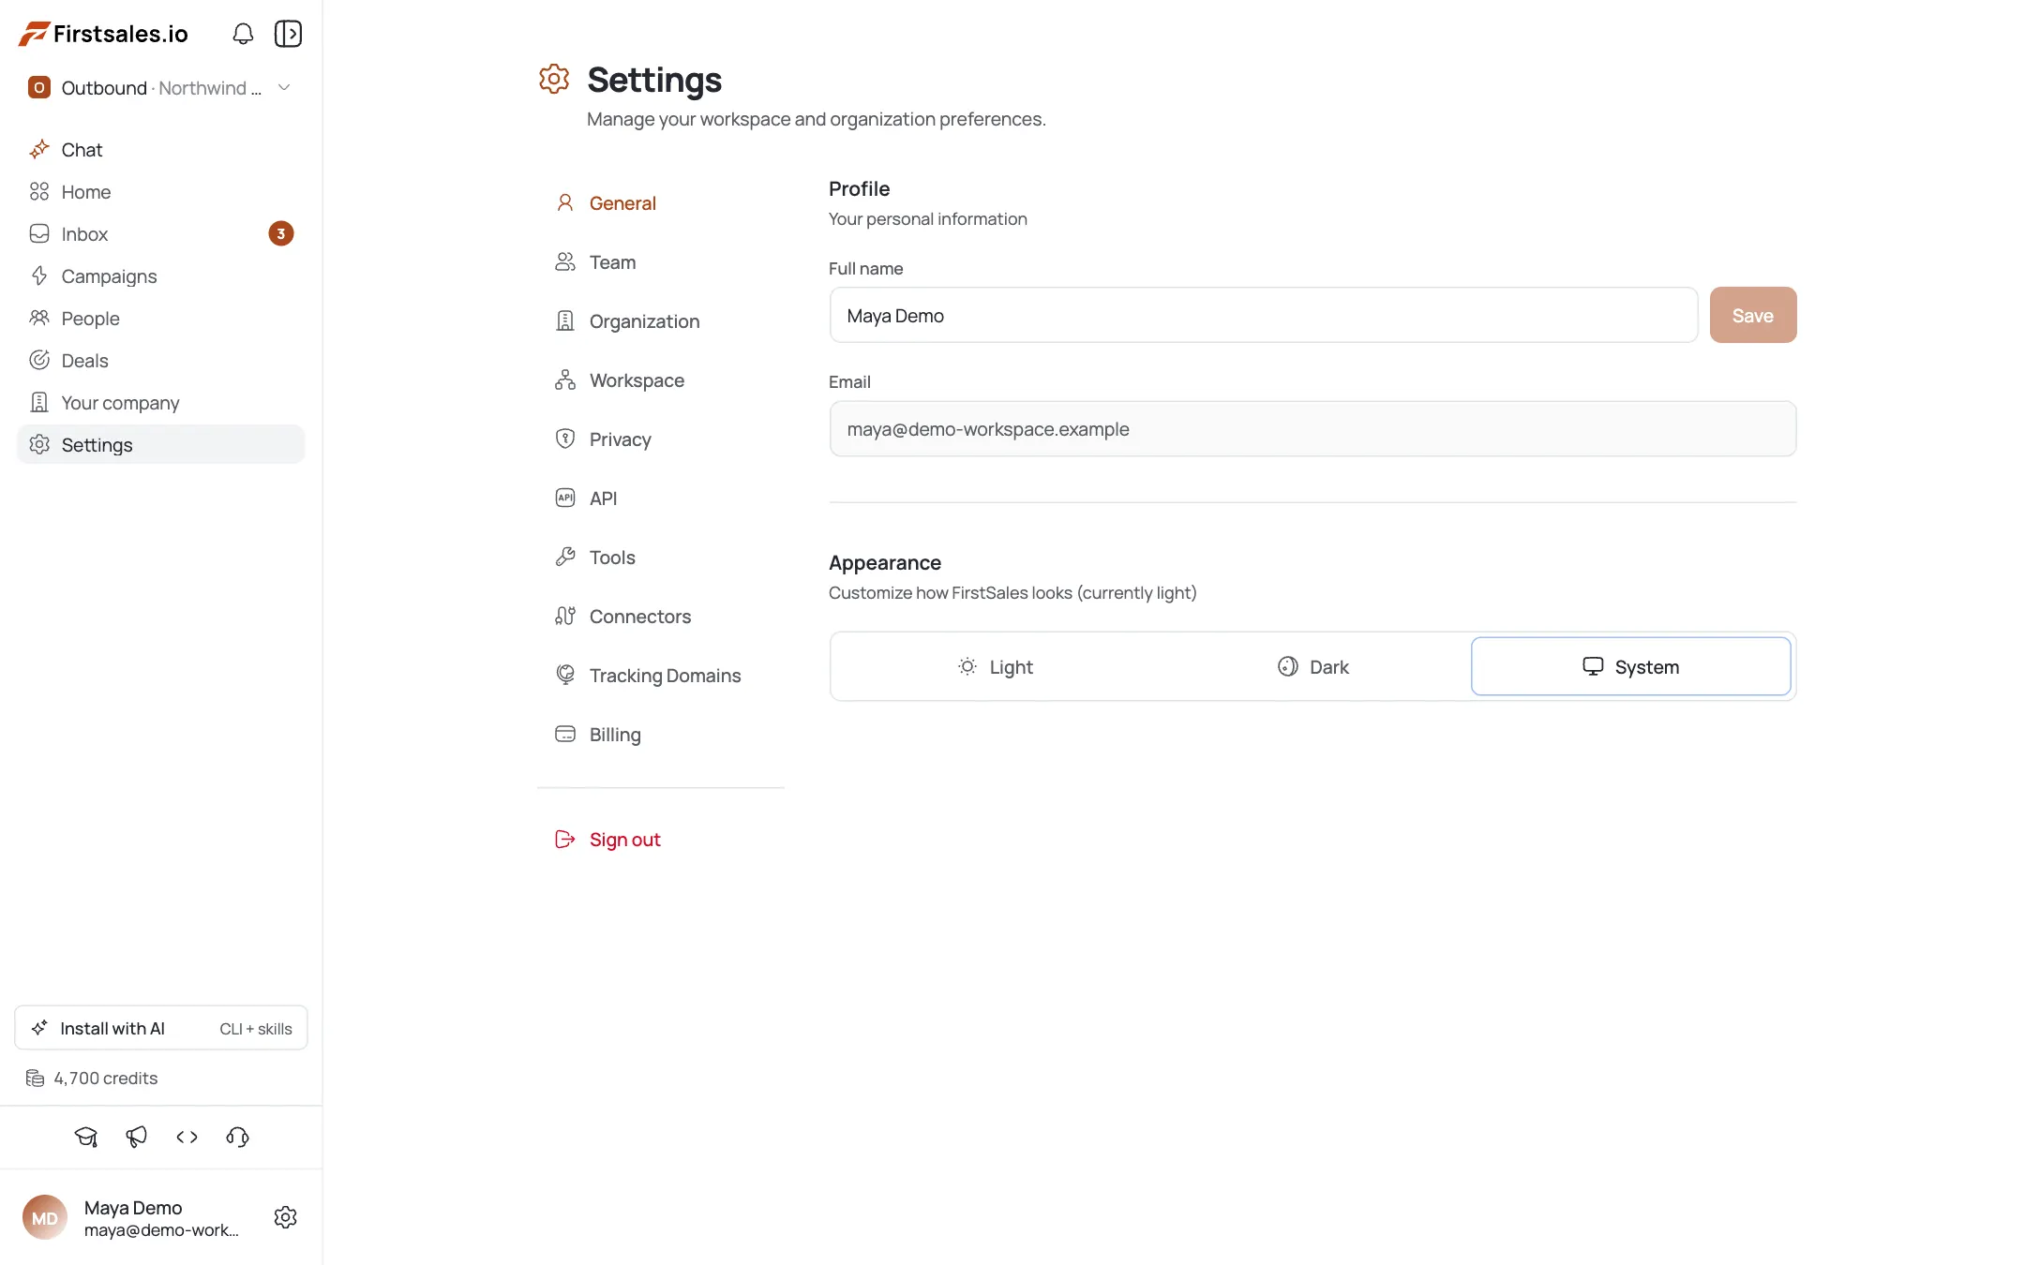Viewport: 2025px width, 1265px height.
Task: Open the API settings tab
Action: point(661,499)
